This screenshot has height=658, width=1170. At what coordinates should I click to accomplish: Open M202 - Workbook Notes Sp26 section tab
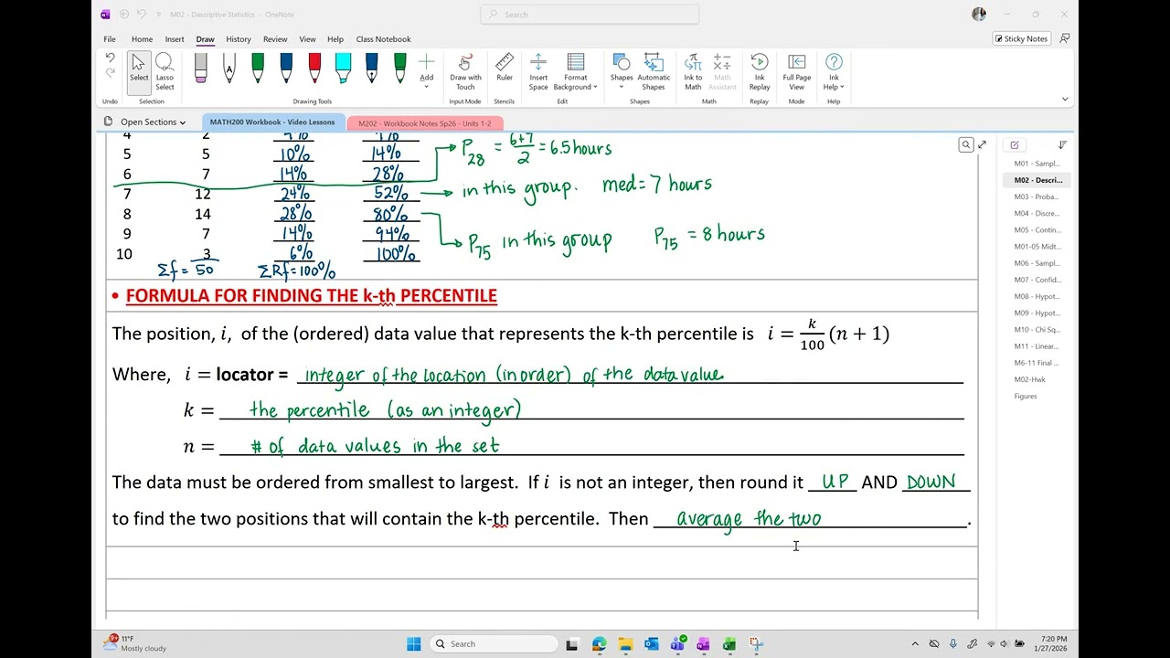point(425,123)
